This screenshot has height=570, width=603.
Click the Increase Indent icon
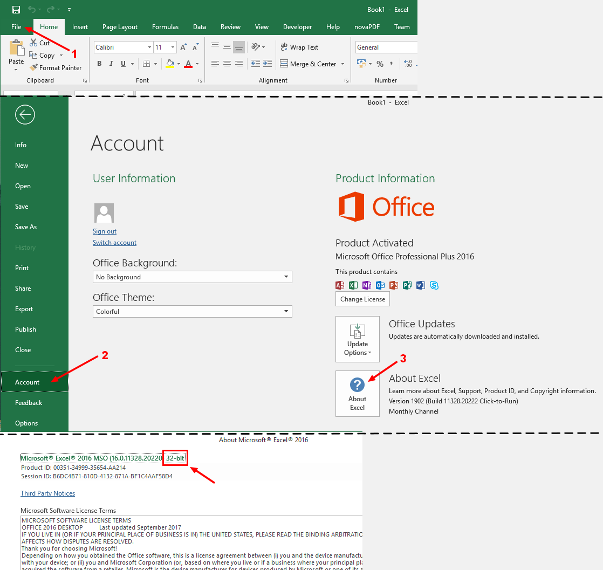pyautogui.click(x=267, y=64)
